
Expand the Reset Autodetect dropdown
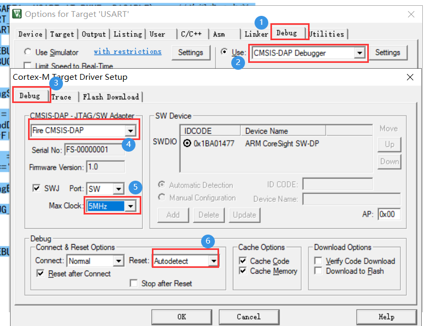(x=213, y=261)
